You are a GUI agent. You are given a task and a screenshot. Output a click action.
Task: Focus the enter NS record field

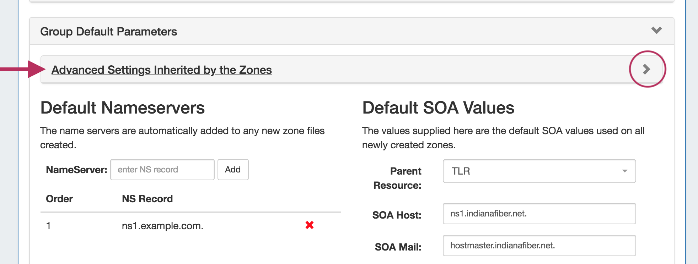tap(162, 170)
